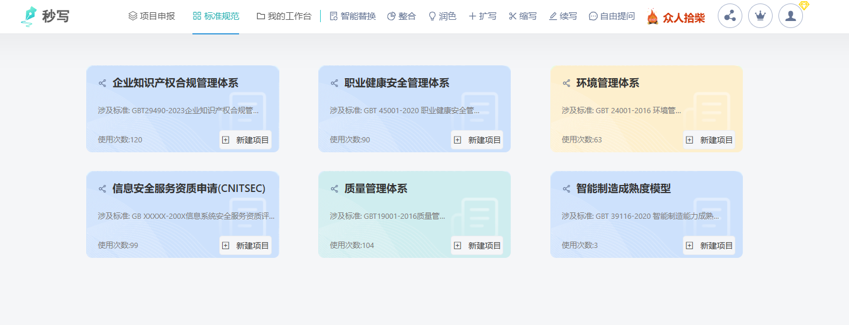Open the 环境管理体系 card title

608,83
